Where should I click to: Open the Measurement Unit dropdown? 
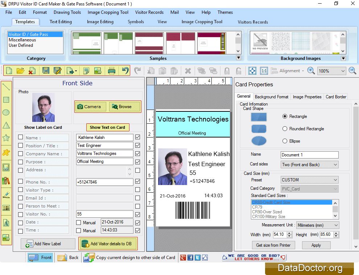pyautogui.click(x=318, y=225)
